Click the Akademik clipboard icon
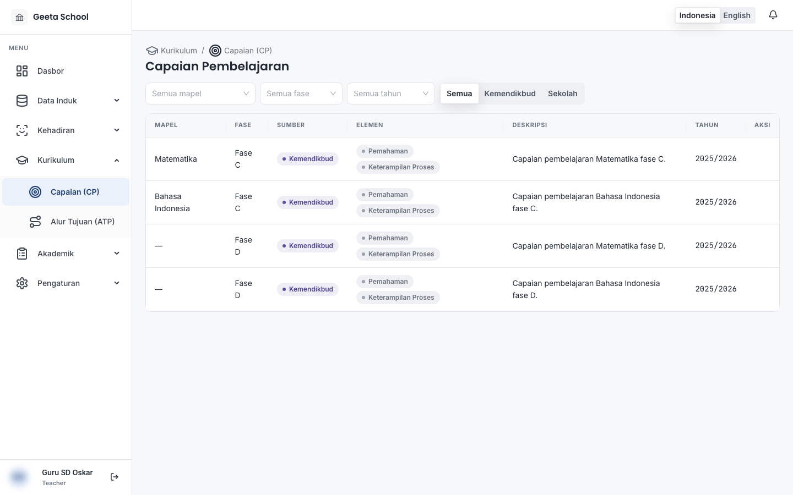Viewport: 793px width, 495px height. (x=22, y=254)
